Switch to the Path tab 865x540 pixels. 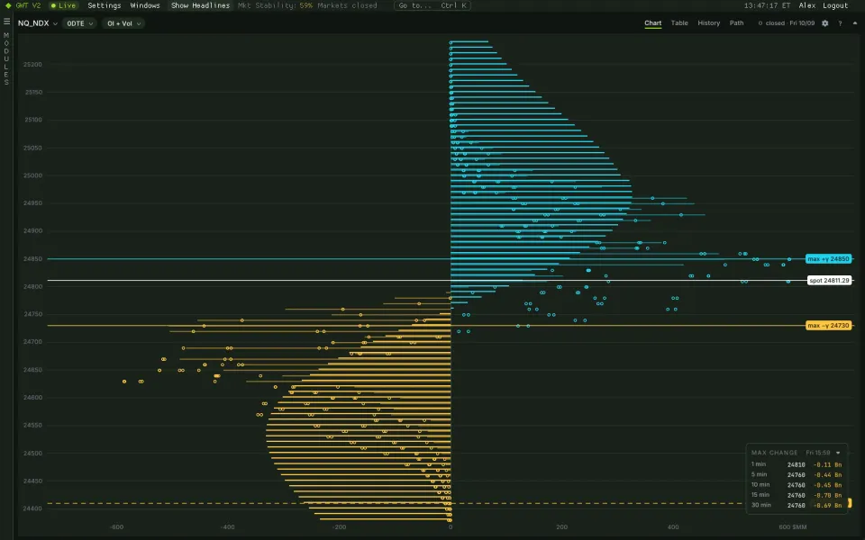click(736, 23)
